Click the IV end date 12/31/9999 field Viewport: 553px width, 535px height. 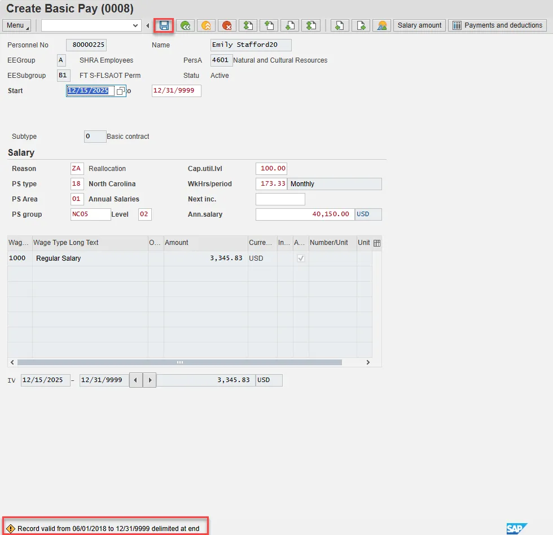[104, 380]
